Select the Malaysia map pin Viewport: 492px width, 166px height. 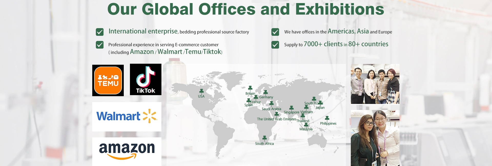coord(306,125)
